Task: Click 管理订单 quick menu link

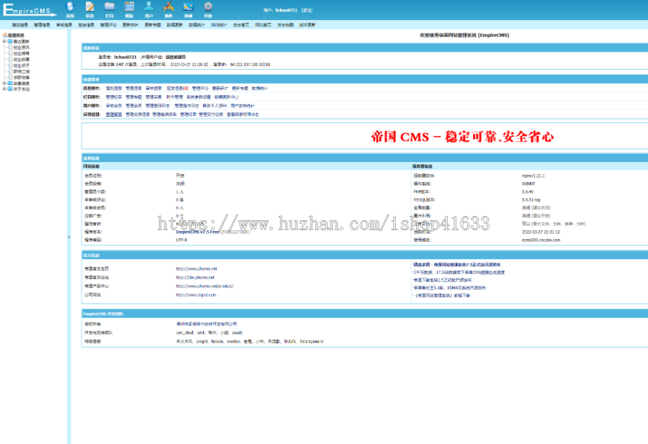Action: 188,114
